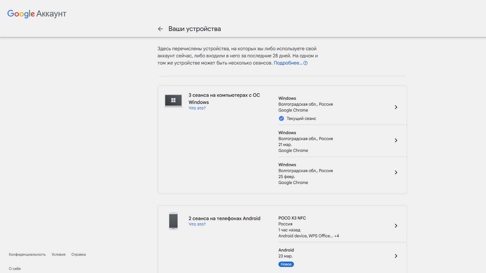The width and height of the screenshot is (486, 273).
Task: Open Что это? under Windows sessions
Action: (x=197, y=108)
